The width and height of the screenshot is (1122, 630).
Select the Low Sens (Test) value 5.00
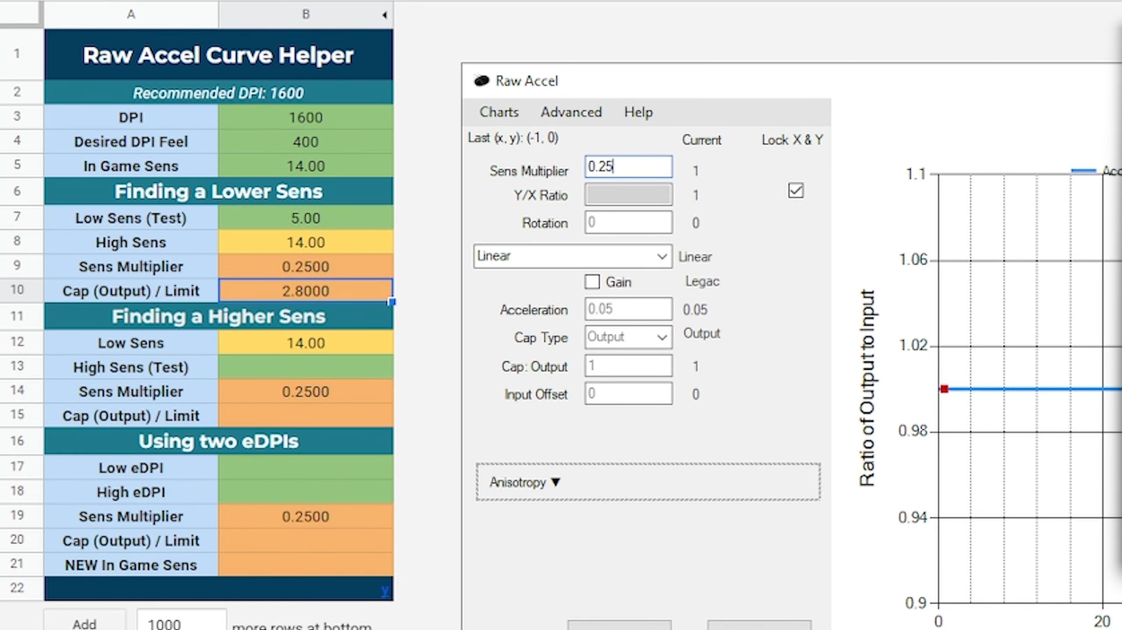pyautogui.click(x=306, y=218)
